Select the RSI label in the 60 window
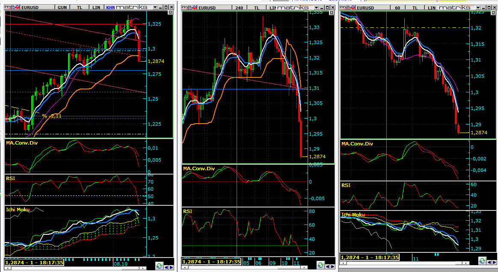The image size is (498, 272). [346, 185]
